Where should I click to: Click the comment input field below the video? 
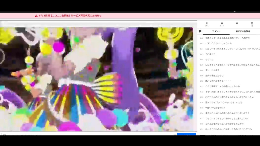pyautogui.click(x=92, y=134)
